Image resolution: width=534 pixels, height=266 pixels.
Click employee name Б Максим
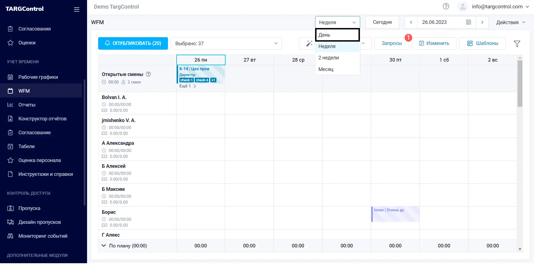click(x=113, y=189)
